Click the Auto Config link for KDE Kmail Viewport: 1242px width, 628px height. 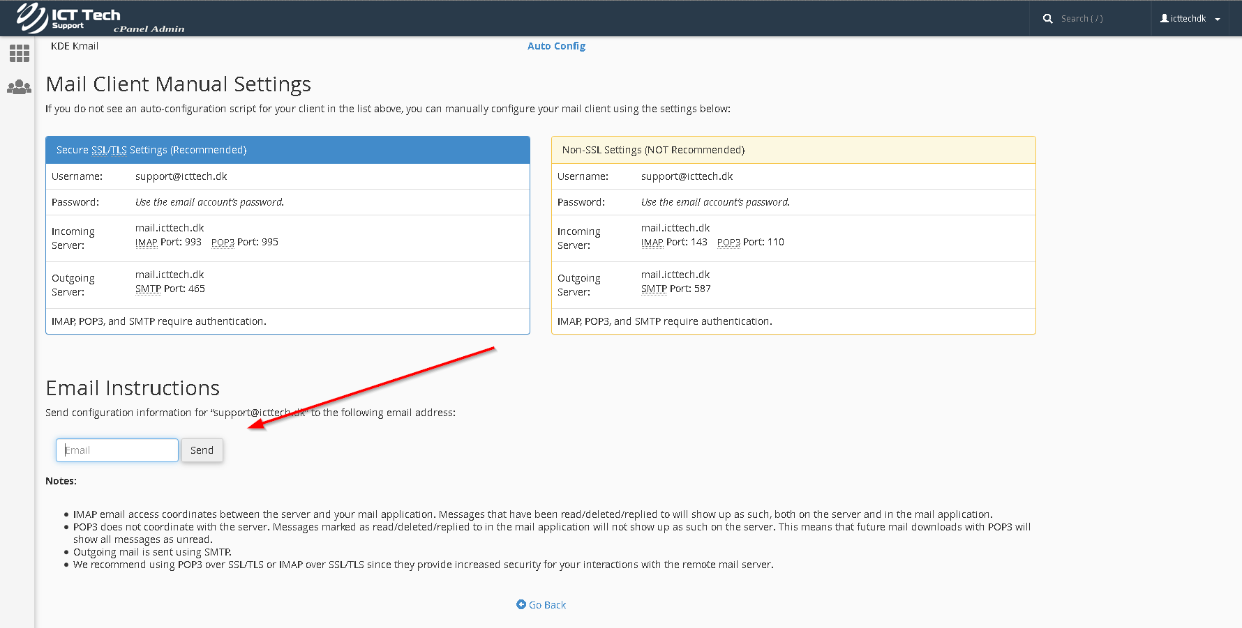pyautogui.click(x=556, y=46)
